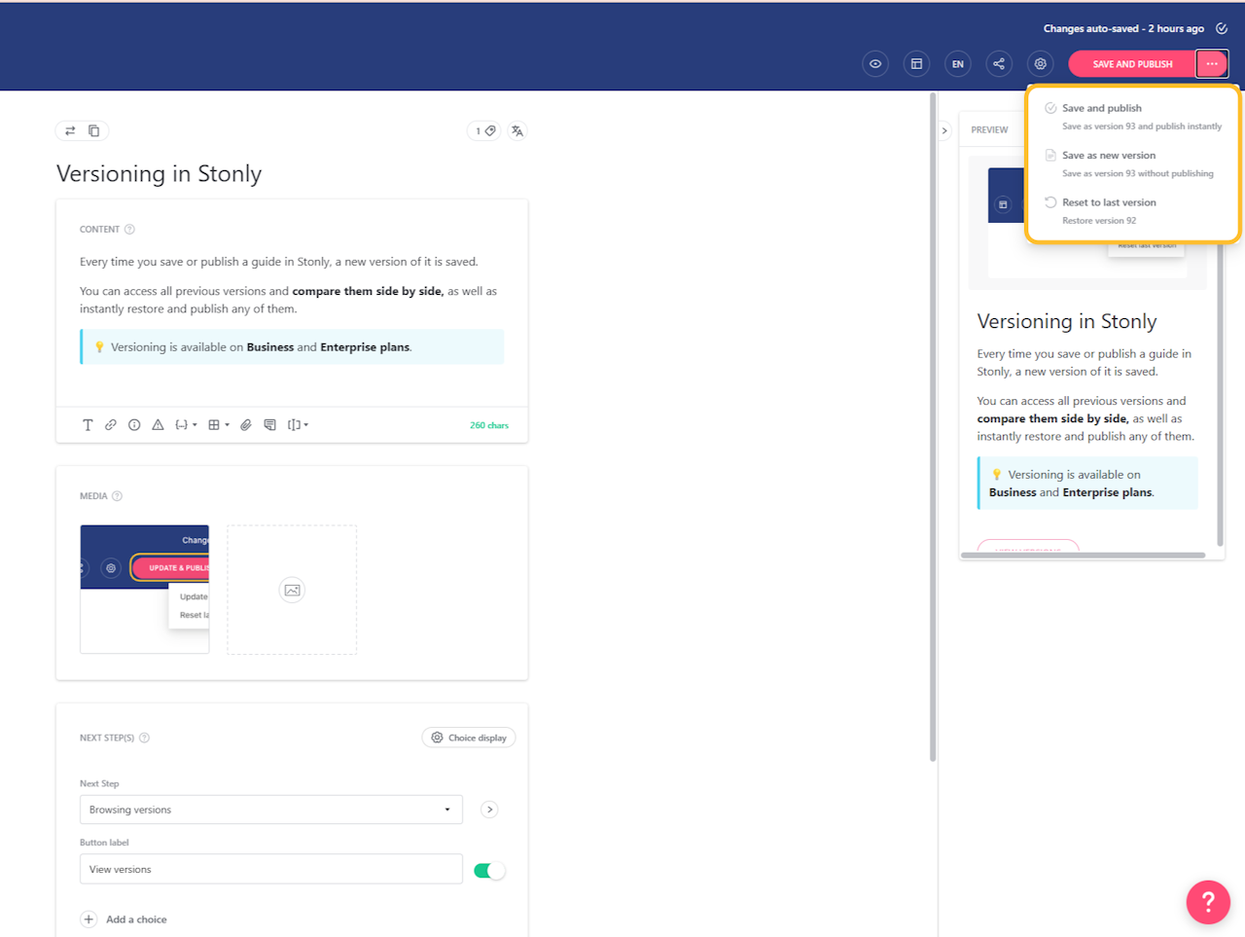Insert a link using the link icon
Screen dimensions: 1245x937
click(111, 425)
